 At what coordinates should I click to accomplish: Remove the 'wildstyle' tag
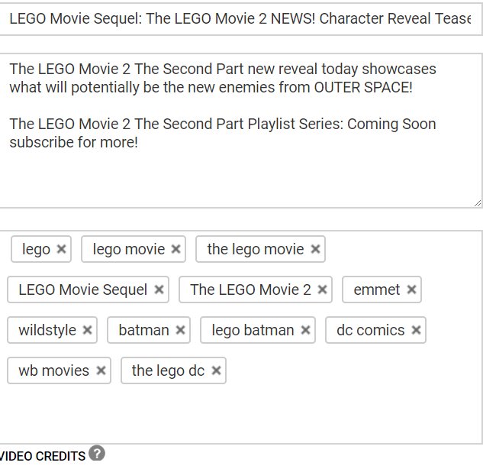click(88, 330)
